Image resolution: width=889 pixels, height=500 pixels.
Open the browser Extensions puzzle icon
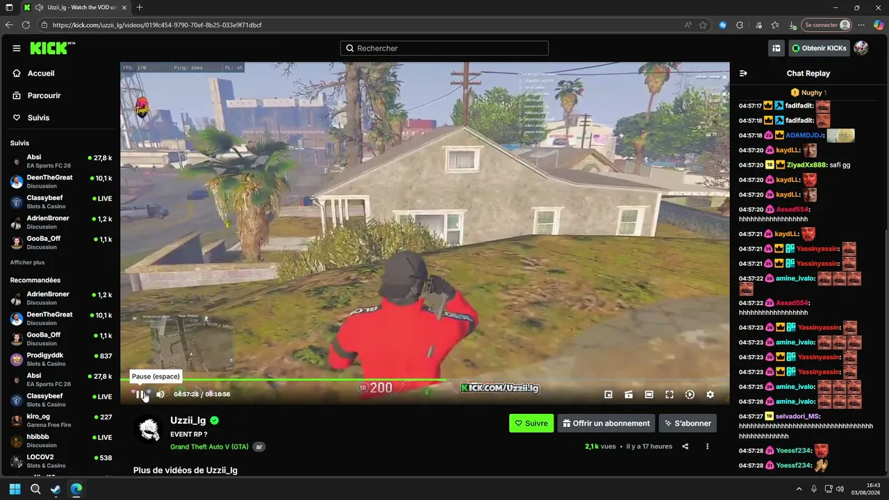coord(740,25)
